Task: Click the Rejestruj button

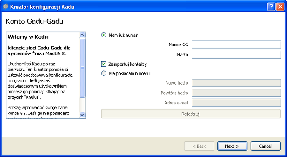Action: (x=191, y=114)
